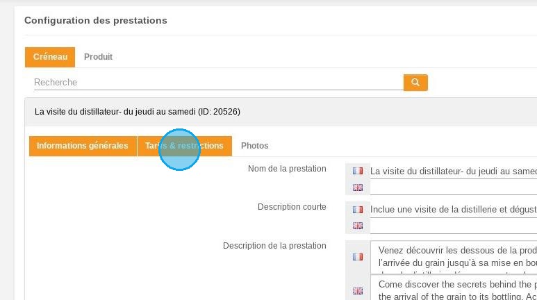
Task: Open the Tarifs & restrictions tab
Action: pos(185,146)
